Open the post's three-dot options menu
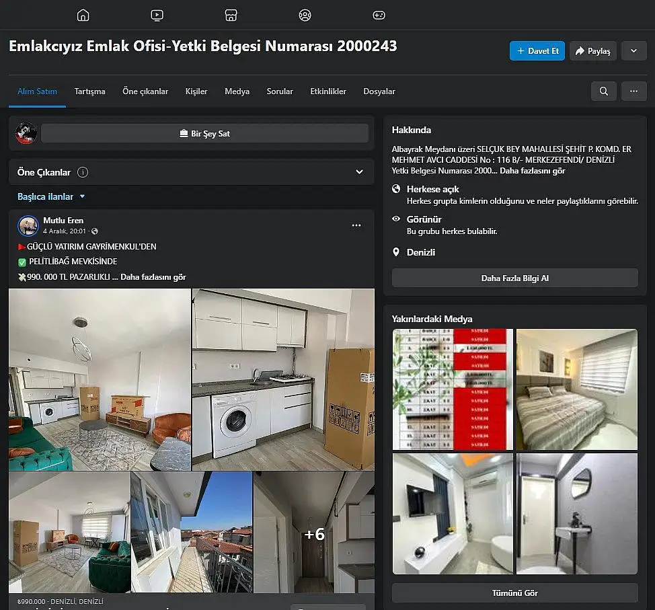Screen dimensions: 655x610 [356, 226]
